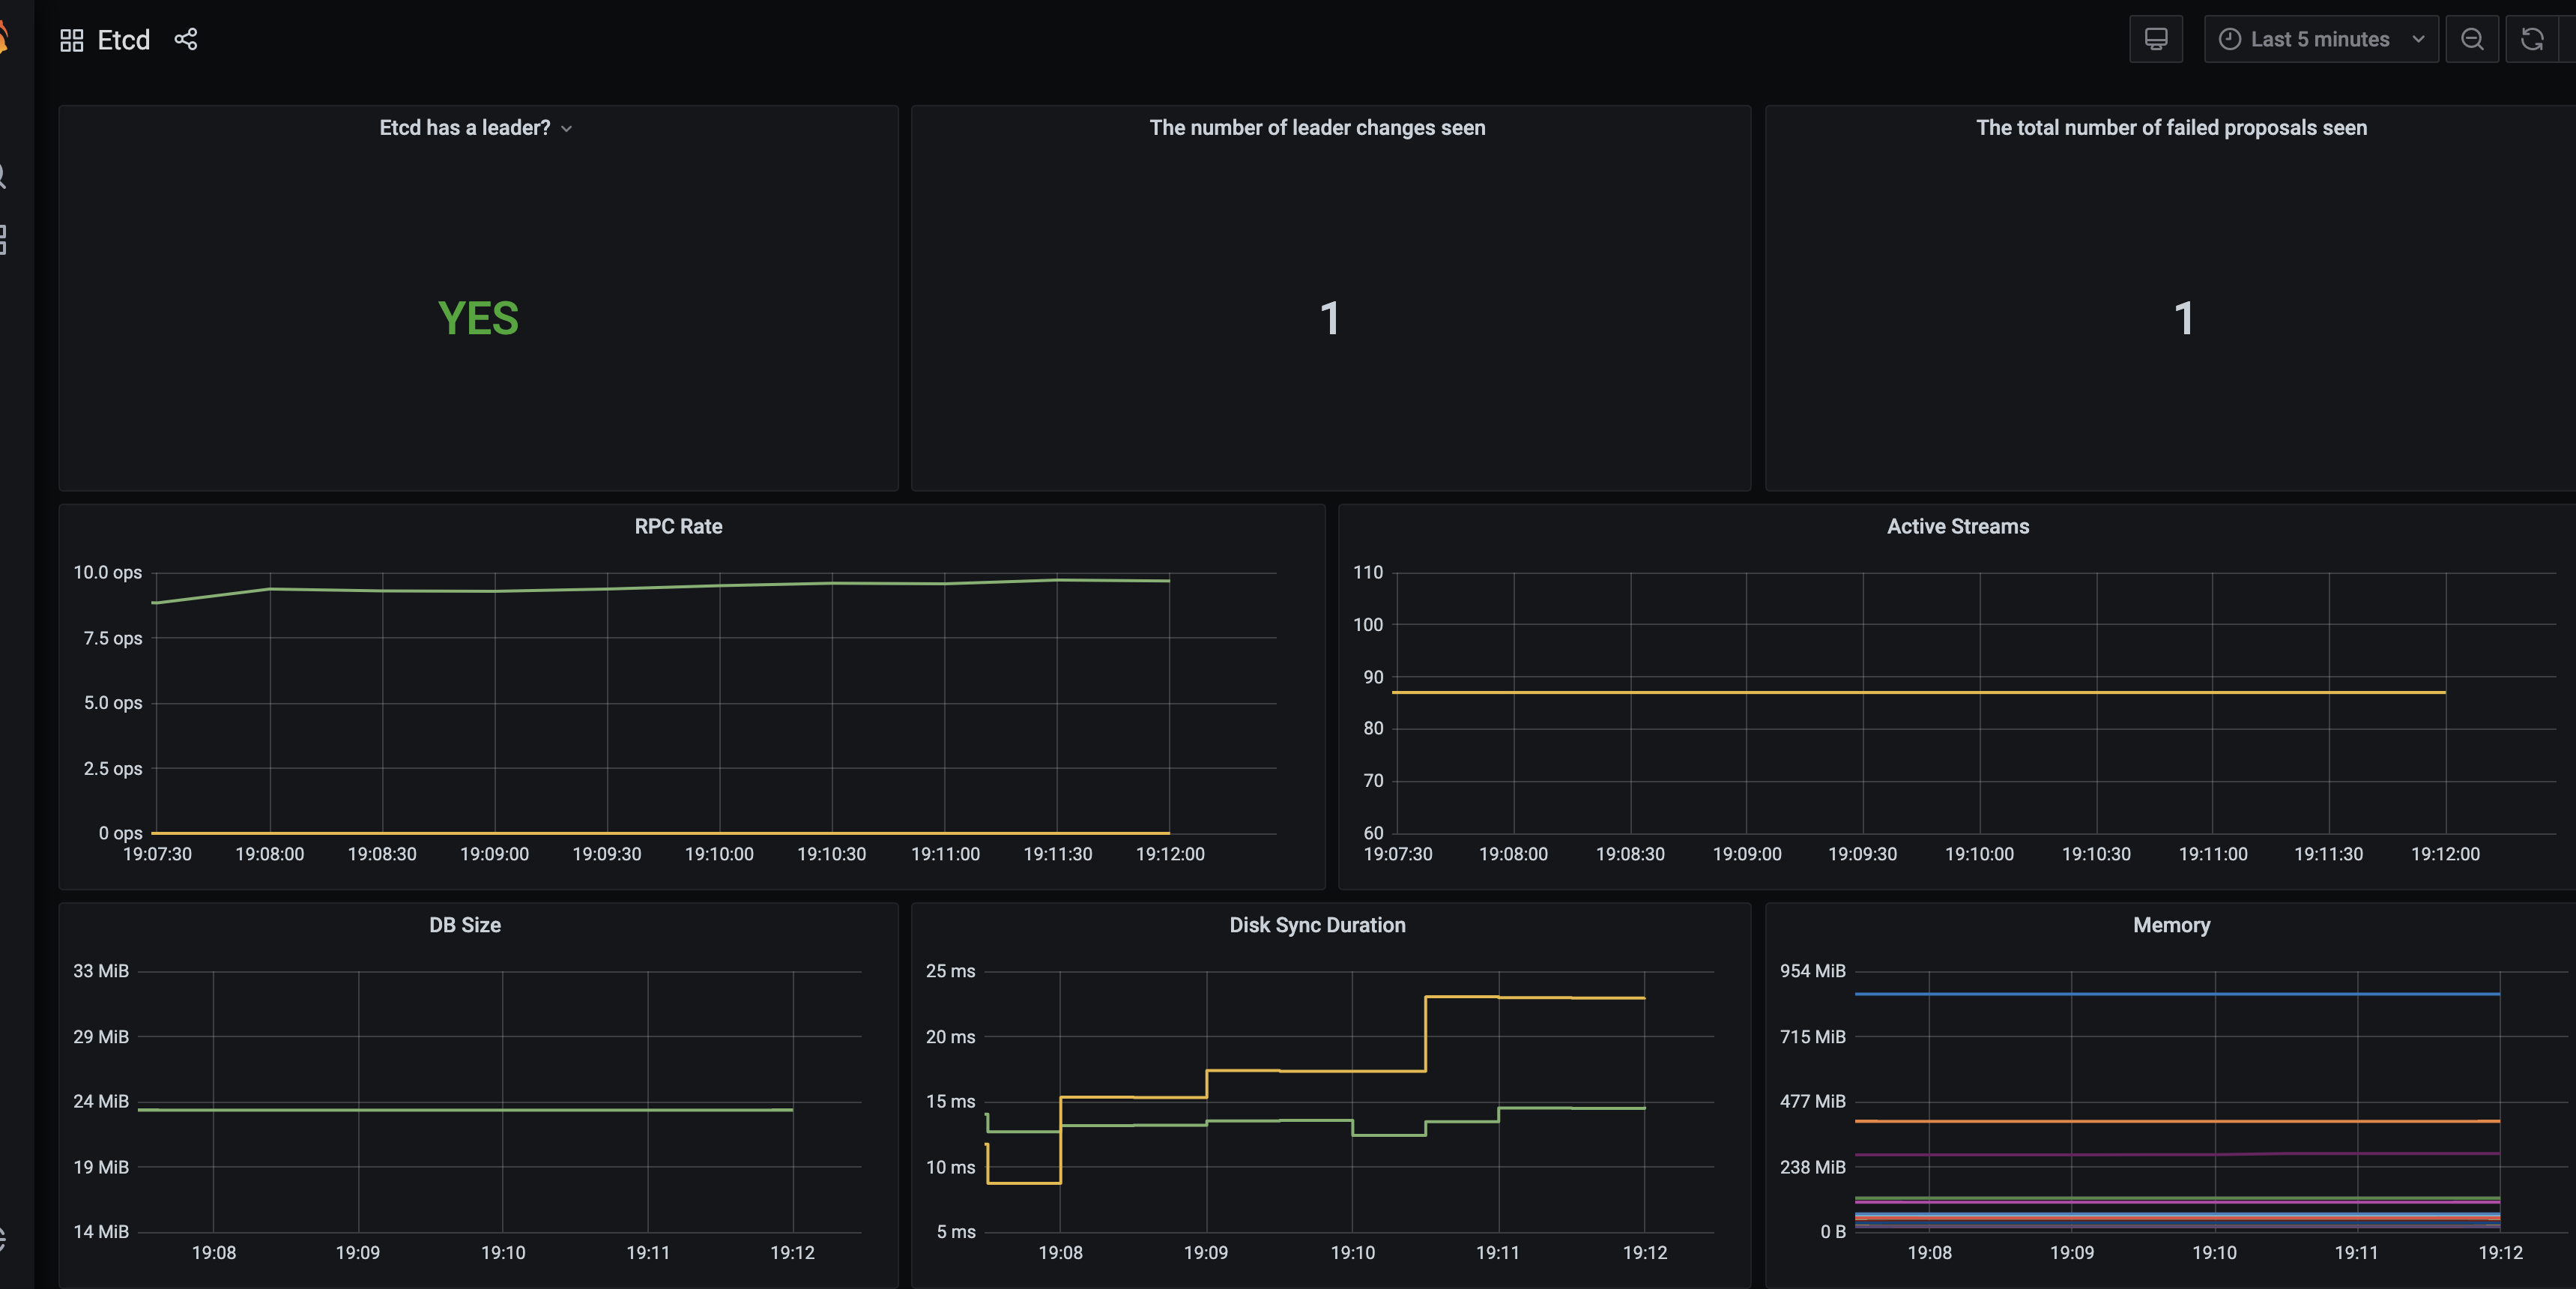Screen dimensions: 2576x1289
Task: Click the '10.0 ops' axis label in RPC Rate
Action: 107,572
